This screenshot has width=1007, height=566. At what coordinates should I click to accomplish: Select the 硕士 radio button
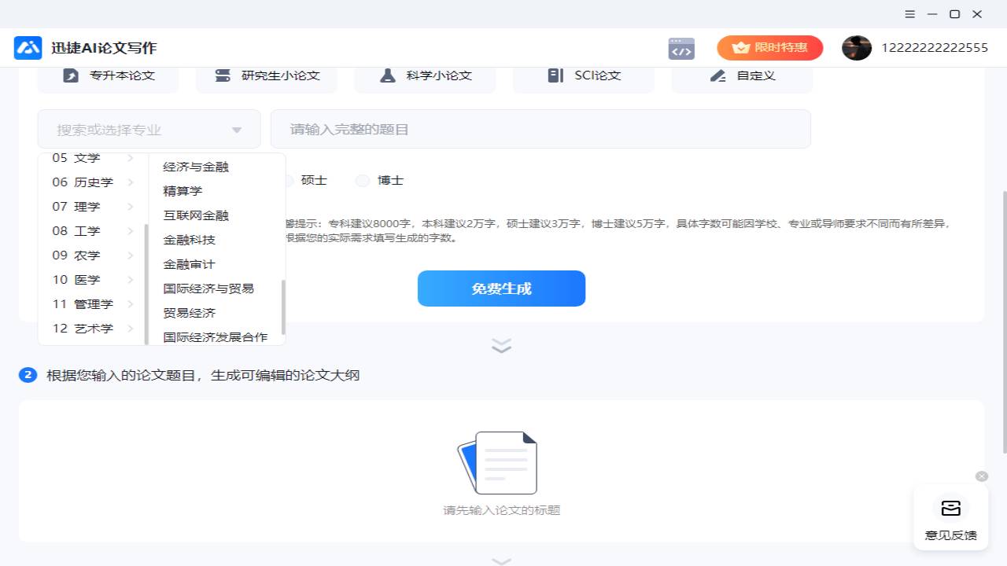(x=288, y=180)
